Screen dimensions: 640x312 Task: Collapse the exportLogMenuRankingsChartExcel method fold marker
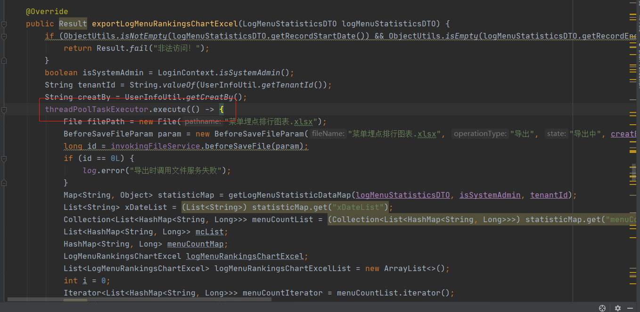[x=4, y=24]
